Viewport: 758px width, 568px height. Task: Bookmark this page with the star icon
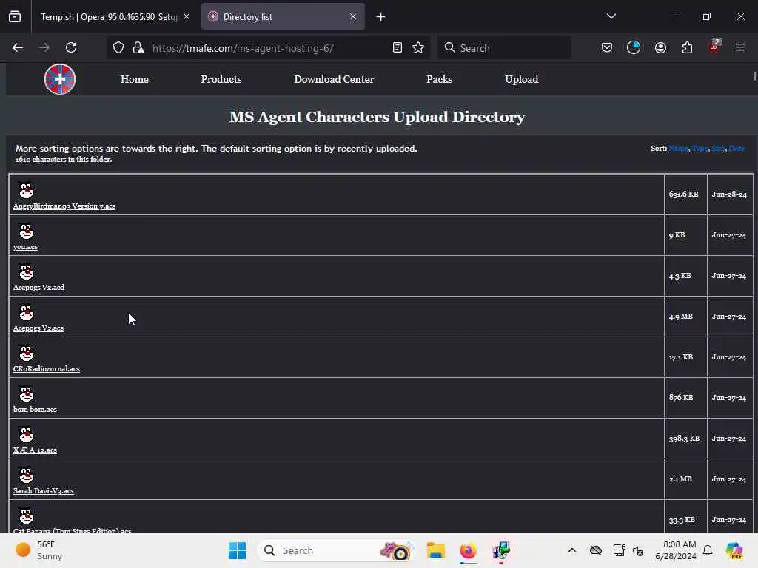click(418, 47)
